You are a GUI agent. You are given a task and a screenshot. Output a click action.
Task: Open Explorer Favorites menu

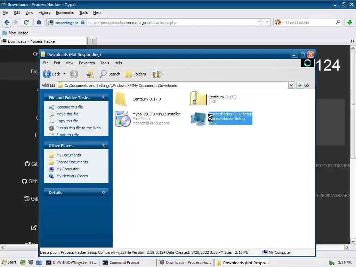(x=87, y=63)
